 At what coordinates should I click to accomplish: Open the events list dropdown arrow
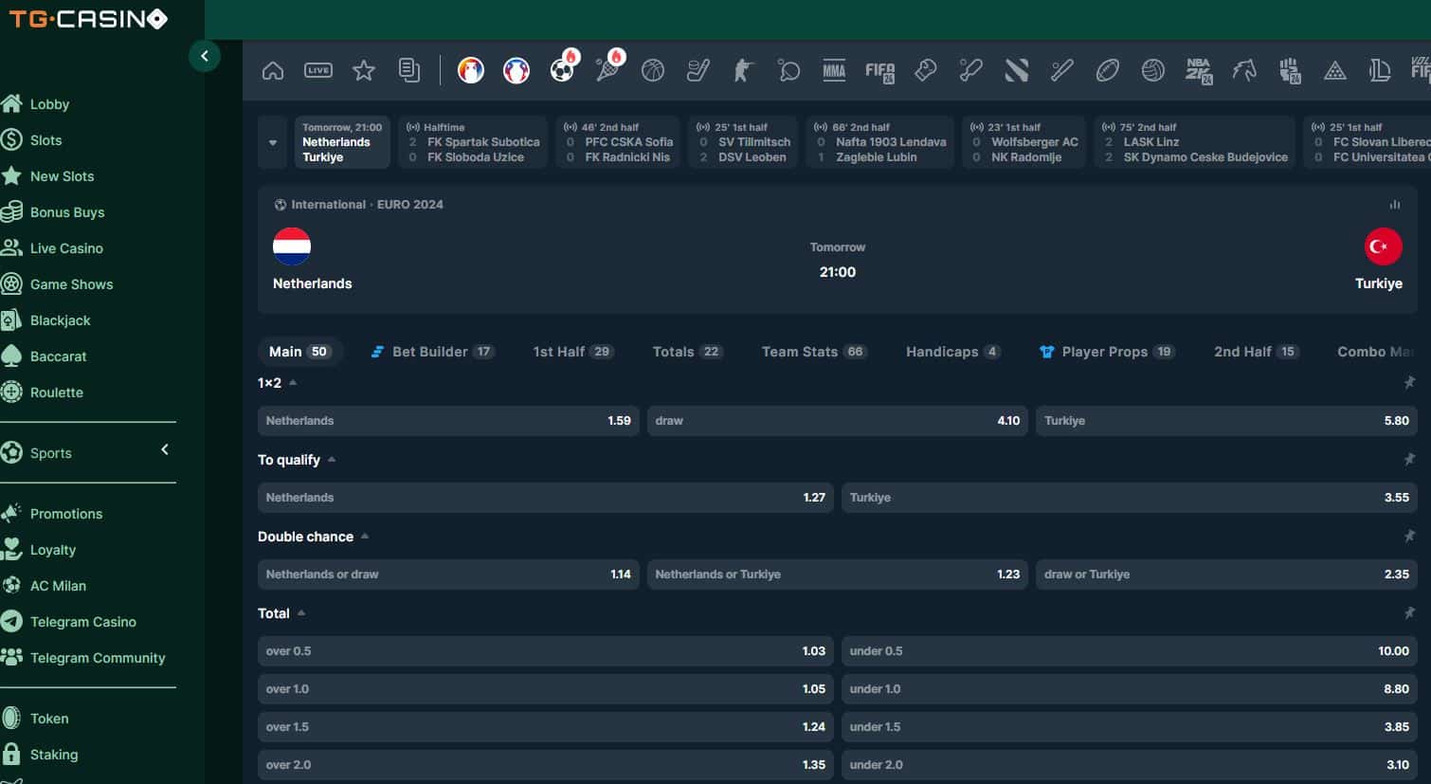click(273, 142)
